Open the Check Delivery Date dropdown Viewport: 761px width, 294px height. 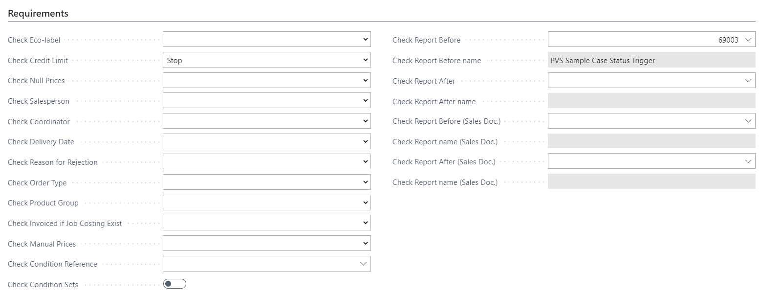click(266, 142)
